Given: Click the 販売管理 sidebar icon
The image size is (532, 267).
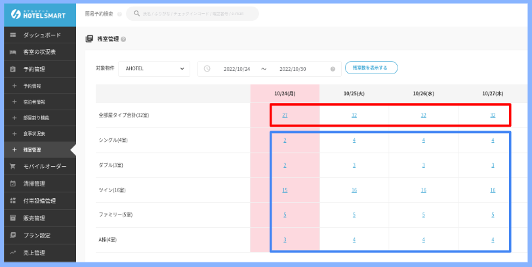Looking at the screenshot, I should coord(13,218).
